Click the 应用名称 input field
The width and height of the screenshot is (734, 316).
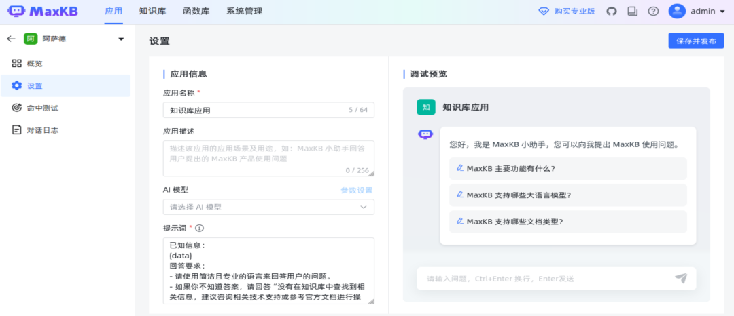(268, 110)
